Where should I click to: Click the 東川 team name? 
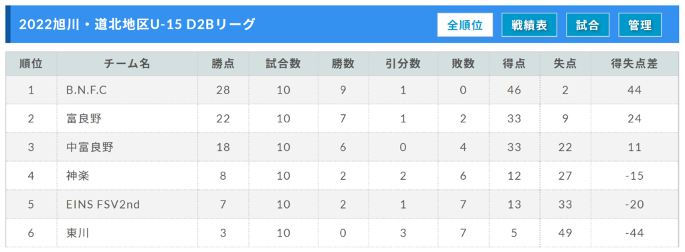pos(78,233)
